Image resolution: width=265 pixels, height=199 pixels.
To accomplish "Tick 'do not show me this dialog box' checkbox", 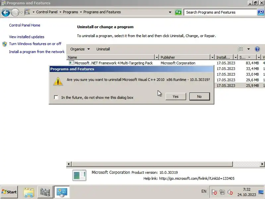I will click(56, 97).
